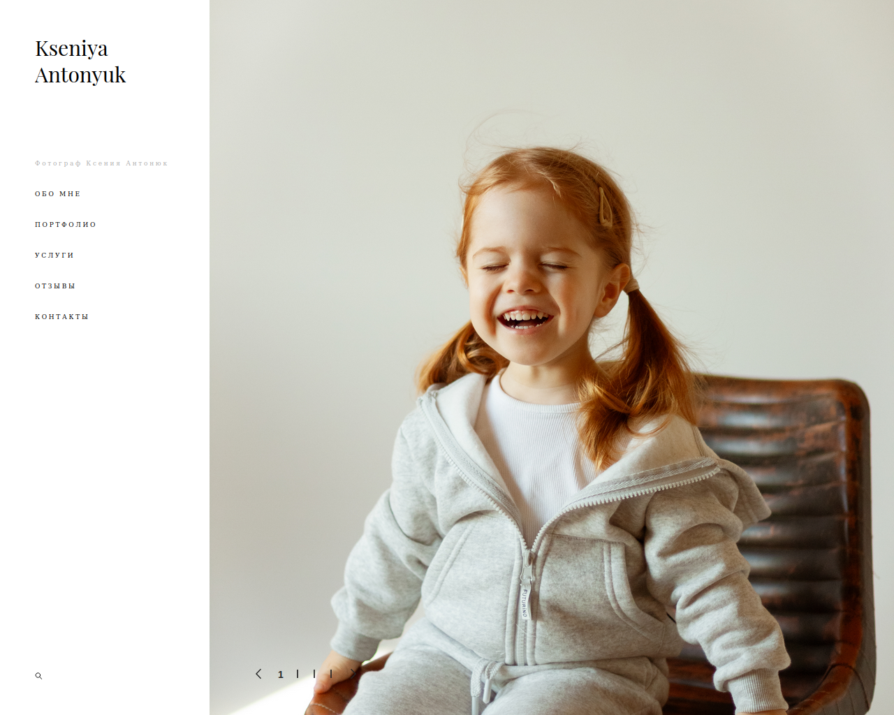Viewport: 894px width, 715px height.
Task: Click the Фотограф Ксения Антонюк subtitle
Action: [101, 163]
